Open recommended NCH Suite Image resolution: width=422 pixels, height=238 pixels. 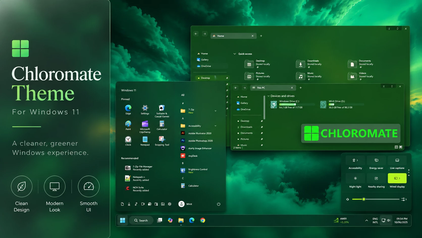pyautogui.click(x=138, y=189)
